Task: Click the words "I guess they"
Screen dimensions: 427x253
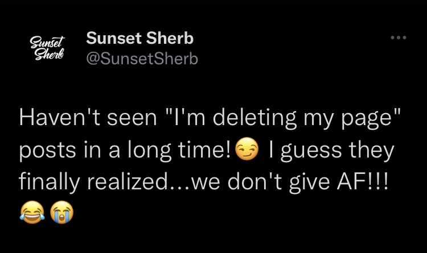Action: [331, 150]
